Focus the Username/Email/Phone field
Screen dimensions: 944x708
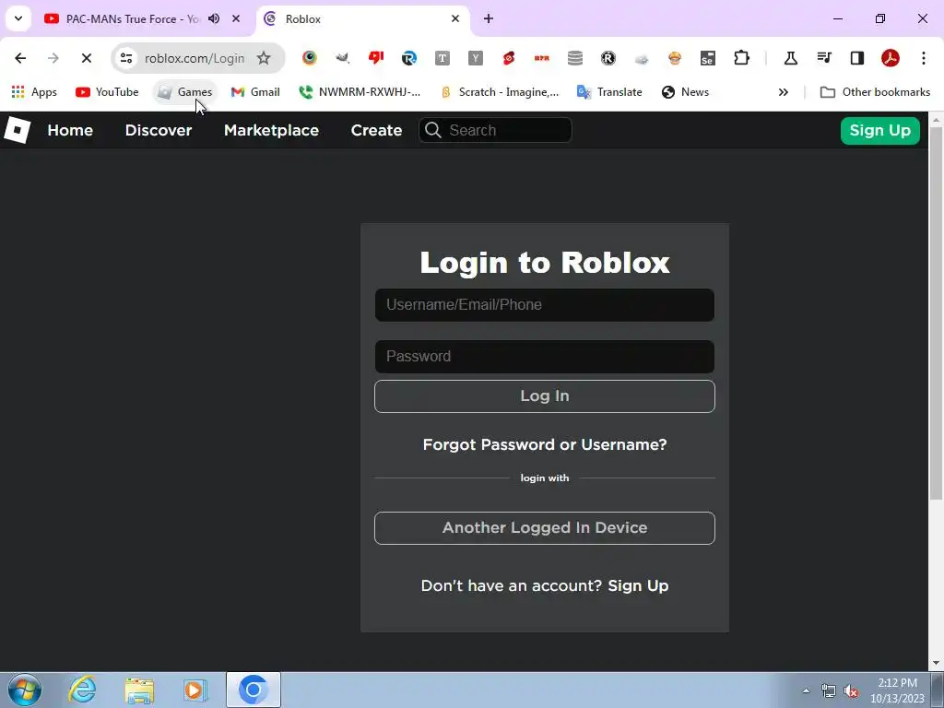[544, 304]
